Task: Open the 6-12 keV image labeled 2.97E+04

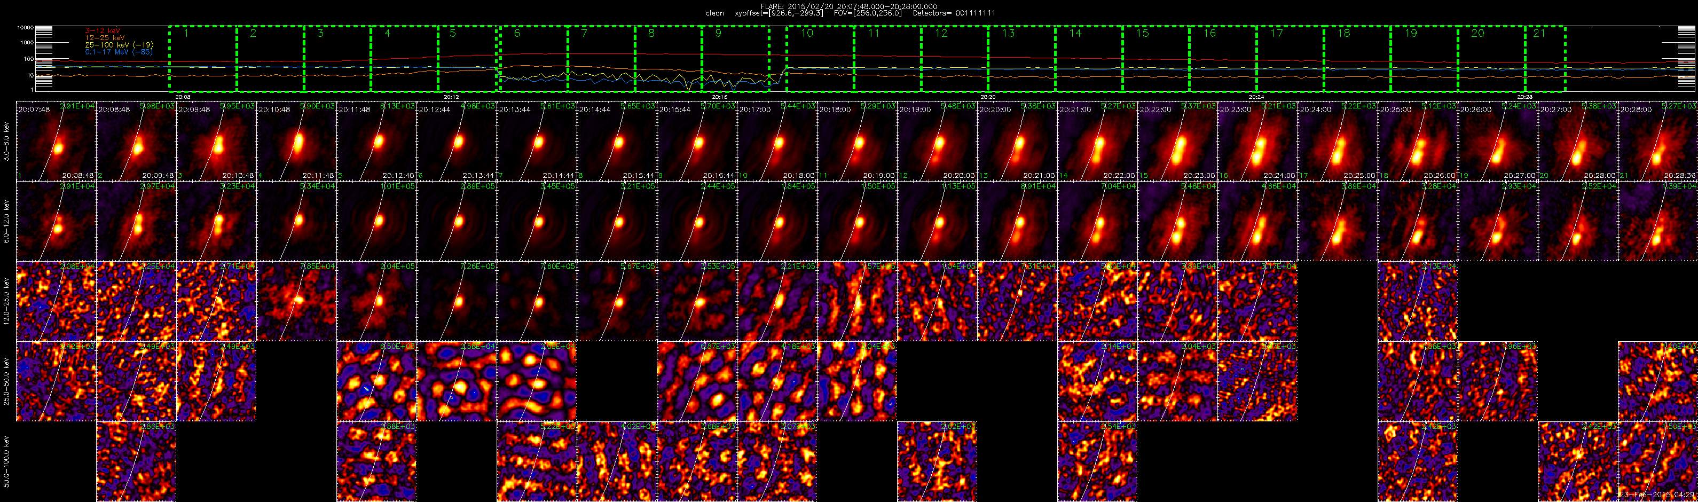Action: [x=137, y=221]
